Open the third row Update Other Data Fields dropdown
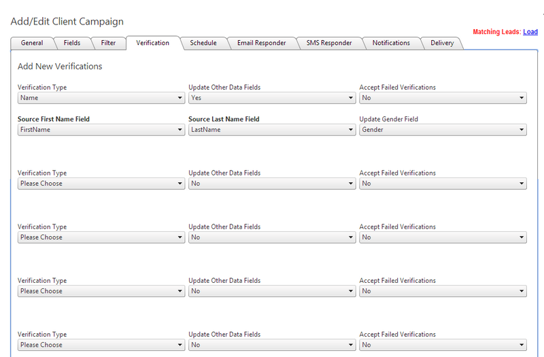Screen dimensions: 544x357 (x=272, y=237)
